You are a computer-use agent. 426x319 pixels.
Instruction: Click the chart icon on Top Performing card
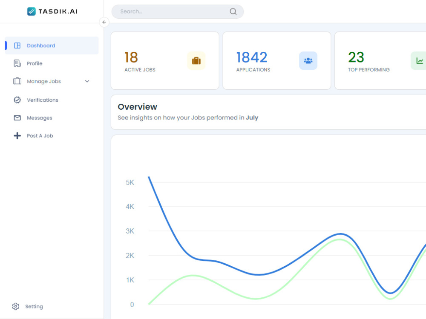(x=419, y=60)
